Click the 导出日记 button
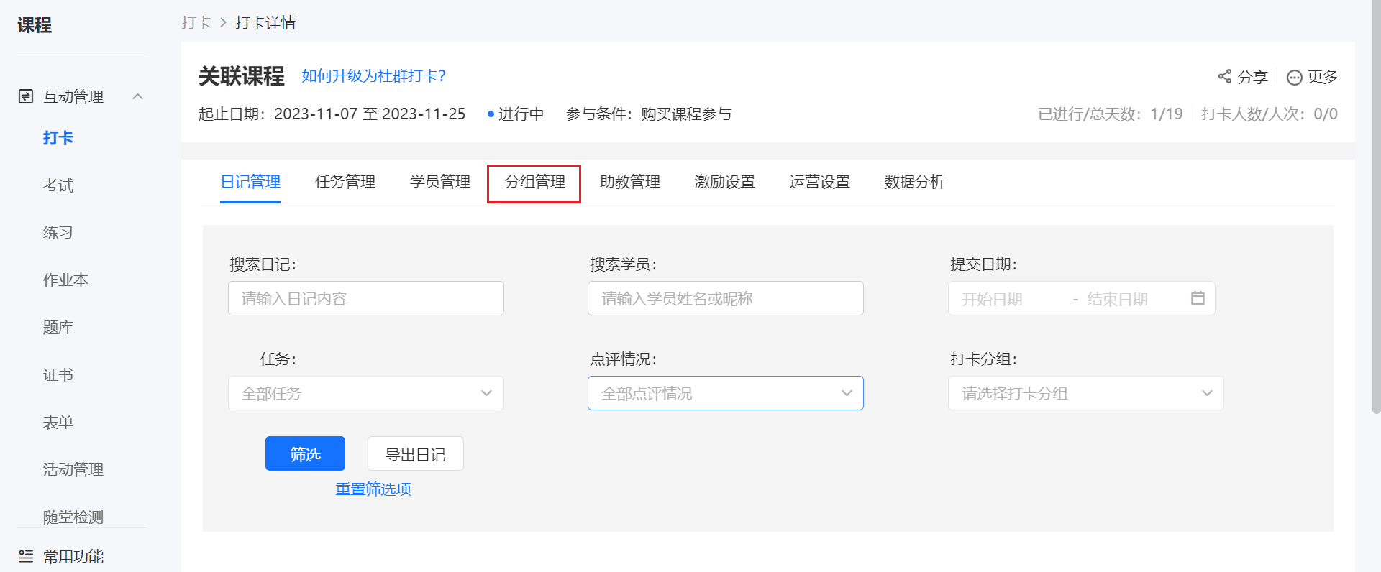Image resolution: width=1381 pixels, height=572 pixels. click(416, 453)
